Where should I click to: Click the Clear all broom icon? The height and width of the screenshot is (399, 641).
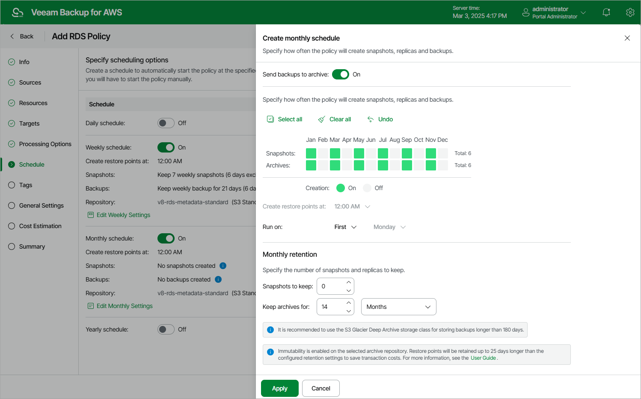tap(321, 119)
